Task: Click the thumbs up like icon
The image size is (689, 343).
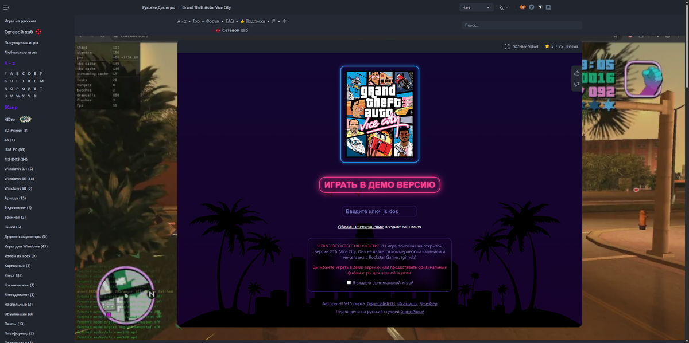Action: pyautogui.click(x=576, y=73)
